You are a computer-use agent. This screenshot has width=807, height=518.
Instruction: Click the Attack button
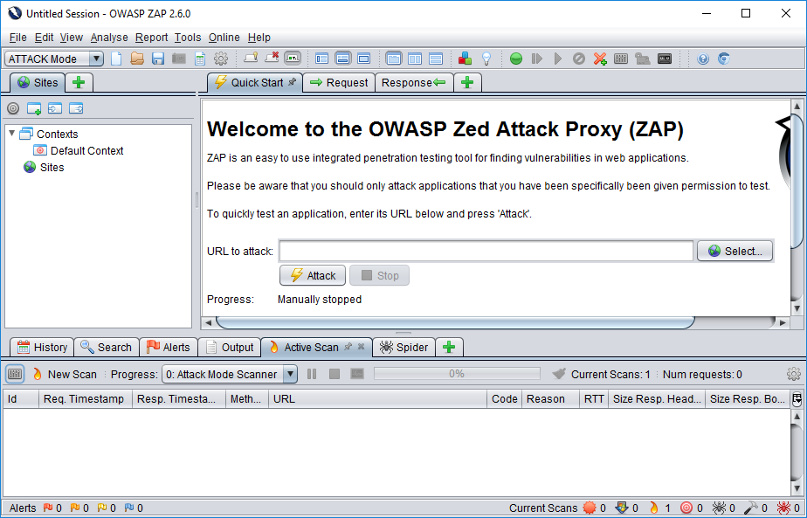(x=313, y=275)
